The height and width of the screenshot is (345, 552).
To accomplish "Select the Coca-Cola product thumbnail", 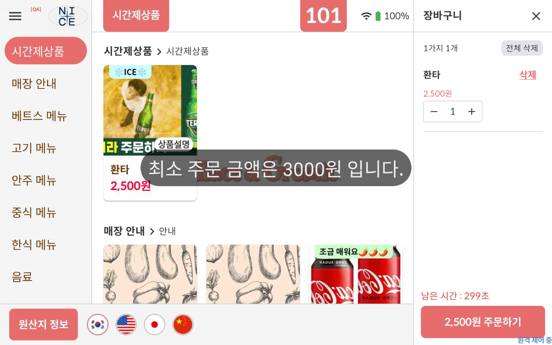I will click(355, 274).
